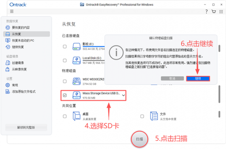The width and height of the screenshot is (226, 149).
Task: Click the Local Disk (G:) USB drive icon
Action: (76, 61)
